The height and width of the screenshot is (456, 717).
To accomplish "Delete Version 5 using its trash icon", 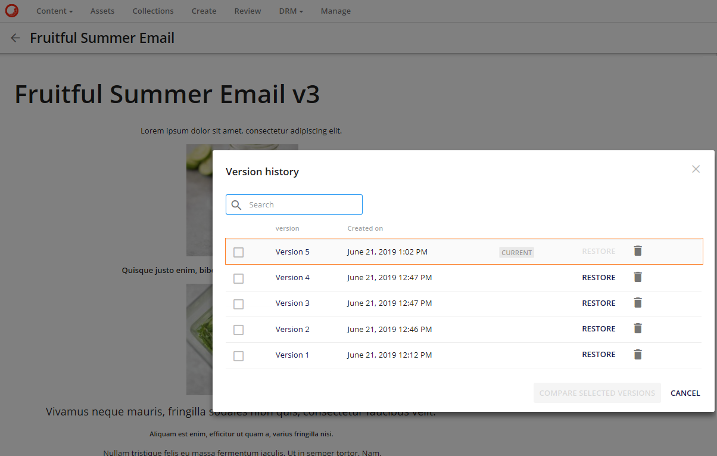I will [637, 251].
